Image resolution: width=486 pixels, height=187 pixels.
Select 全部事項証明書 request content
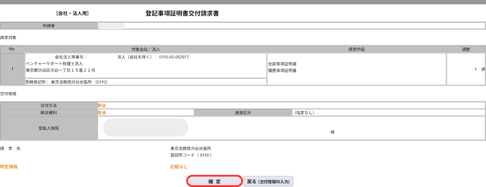pos(282,64)
